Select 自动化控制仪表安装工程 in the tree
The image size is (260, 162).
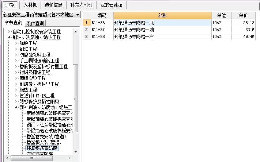point(37,31)
